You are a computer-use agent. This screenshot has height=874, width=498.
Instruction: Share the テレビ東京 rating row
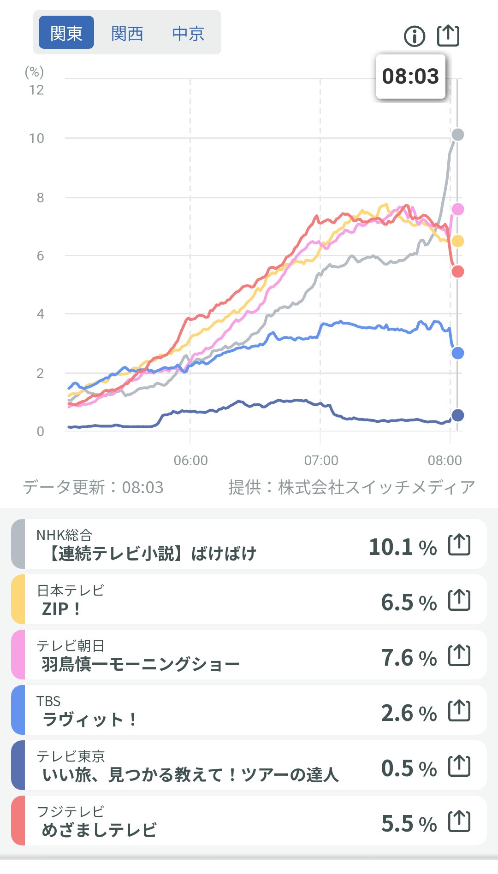click(459, 766)
